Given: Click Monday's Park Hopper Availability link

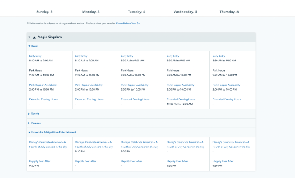Looking at the screenshot, I should tap(89, 85).
